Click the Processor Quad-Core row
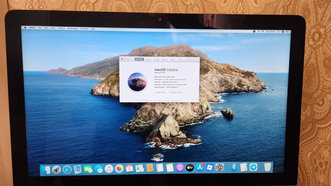This screenshot has height=186, width=331. pyautogui.click(x=170, y=80)
